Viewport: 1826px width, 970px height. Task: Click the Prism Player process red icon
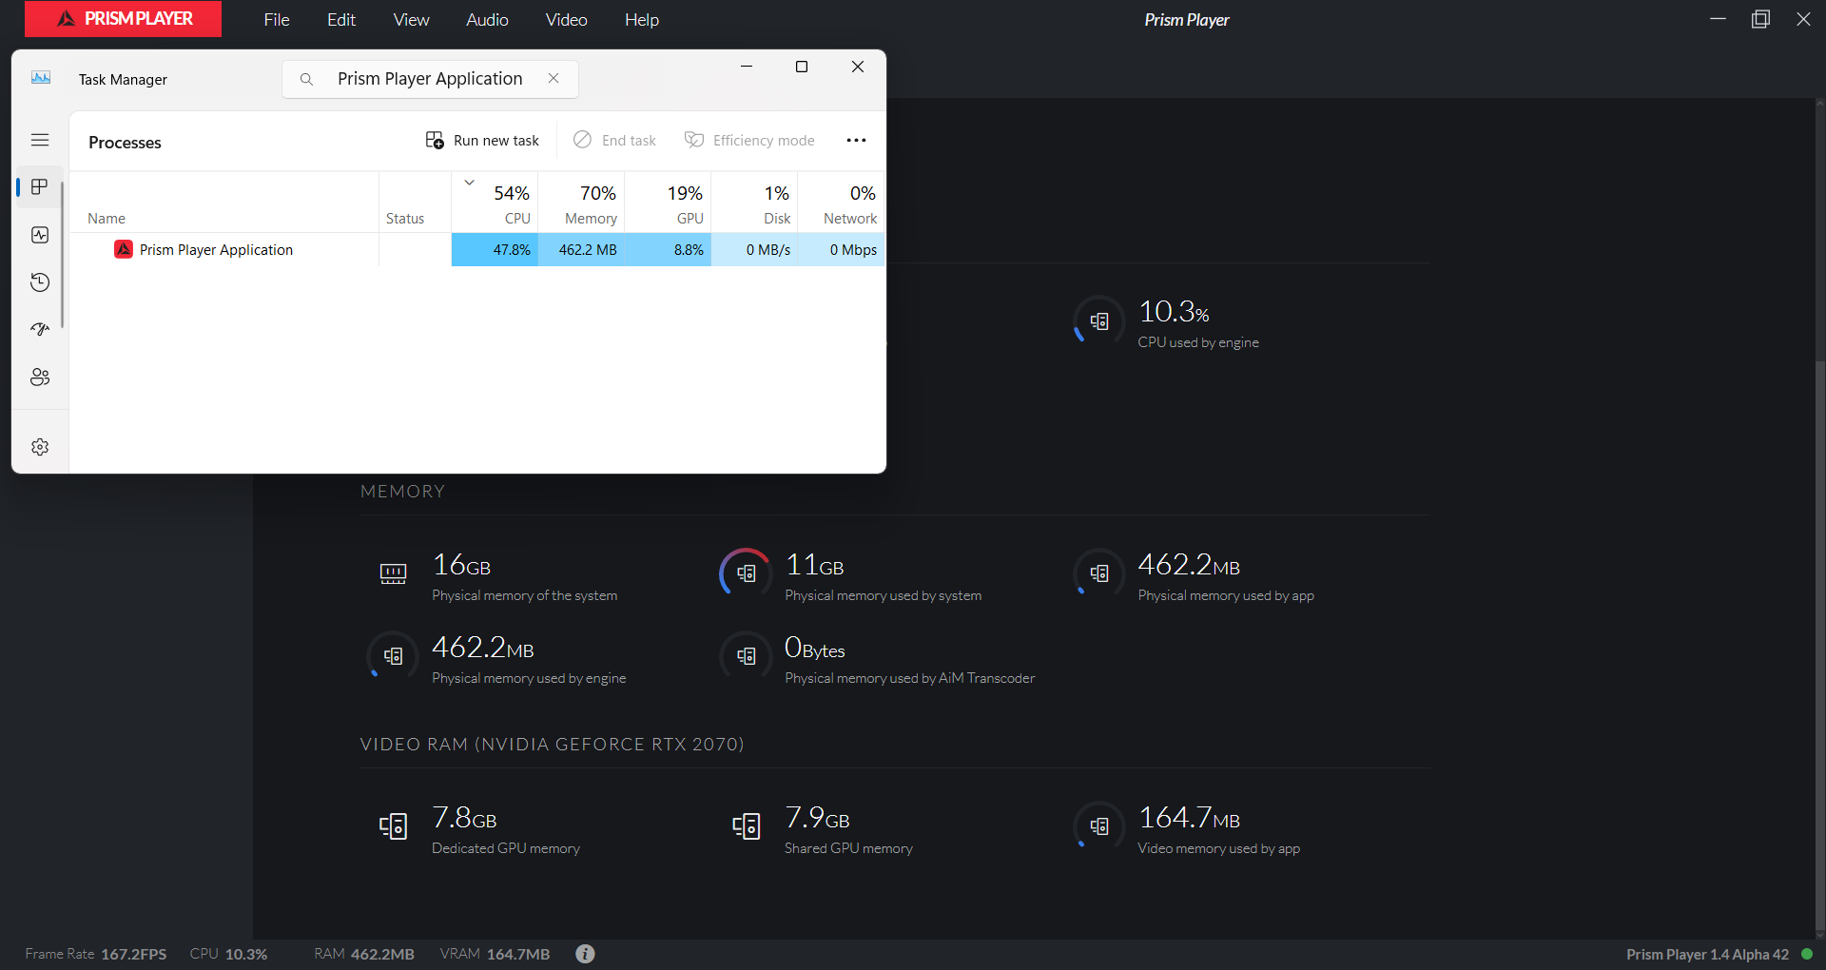pyautogui.click(x=124, y=249)
